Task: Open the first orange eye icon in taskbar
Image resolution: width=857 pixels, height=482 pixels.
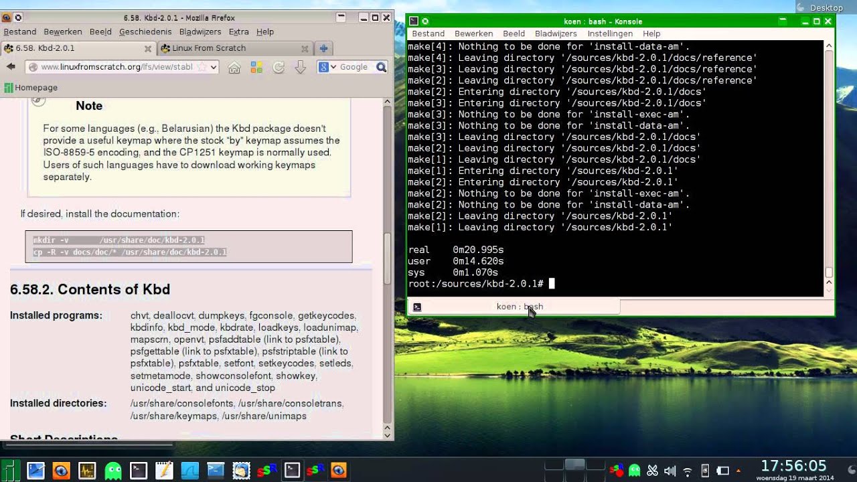Action: [61, 471]
